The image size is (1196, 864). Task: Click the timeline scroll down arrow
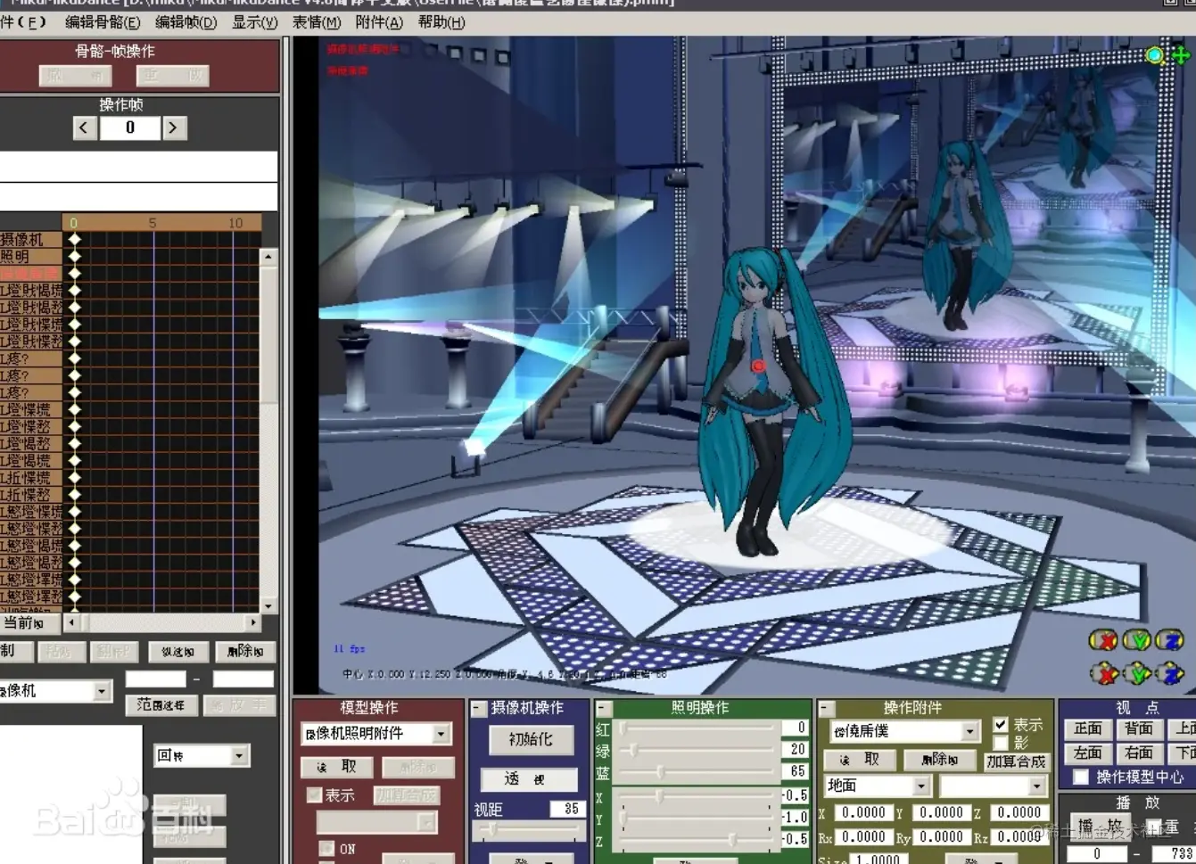pyautogui.click(x=268, y=606)
